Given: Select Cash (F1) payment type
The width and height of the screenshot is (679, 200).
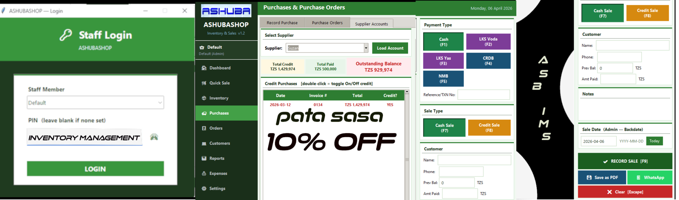Looking at the screenshot, I should pyautogui.click(x=443, y=42).
